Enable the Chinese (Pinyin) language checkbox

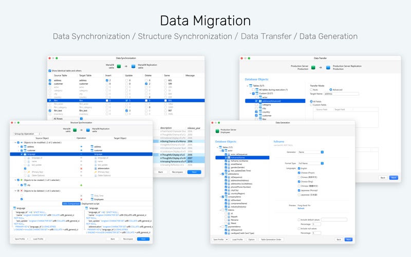(x=299, y=173)
